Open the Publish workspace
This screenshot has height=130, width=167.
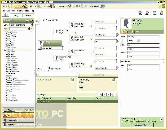80,6
